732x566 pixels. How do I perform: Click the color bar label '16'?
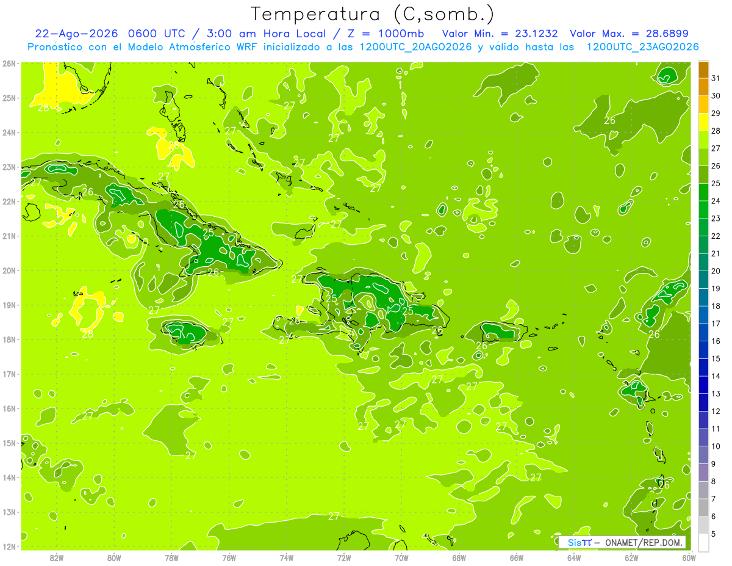[716, 341]
